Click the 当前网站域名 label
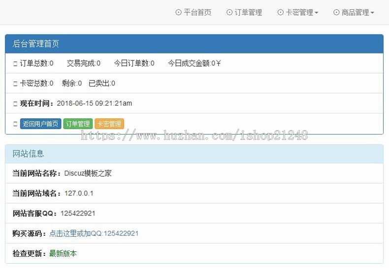389x268 pixels. (36, 193)
